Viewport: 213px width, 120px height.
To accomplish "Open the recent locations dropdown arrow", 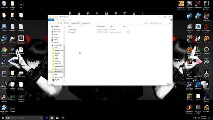I will click(56, 23).
